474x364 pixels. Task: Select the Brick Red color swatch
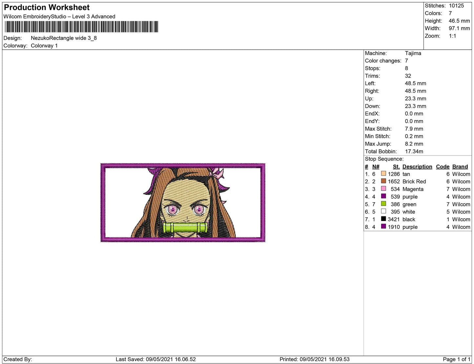pos(383,181)
